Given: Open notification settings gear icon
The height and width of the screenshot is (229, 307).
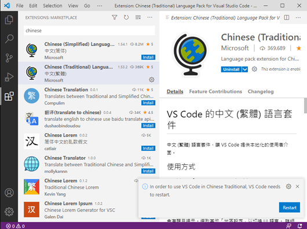Looking at the screenshot, I should pyautogui.click(x=288, y=186).
